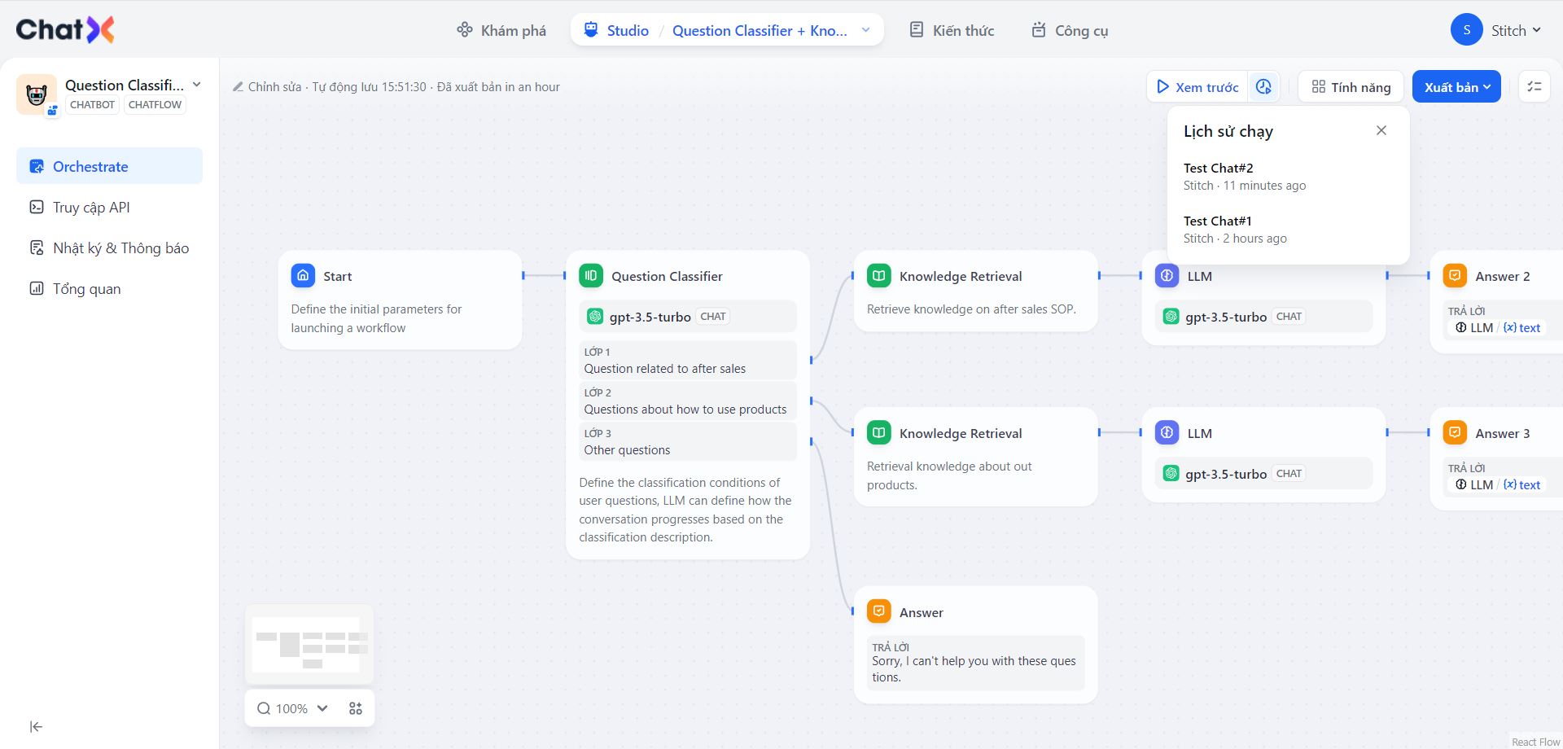The height and width of the screenshot is (749, 1563).
Task: Open the run history clock icon
Action: point(1263,86)
